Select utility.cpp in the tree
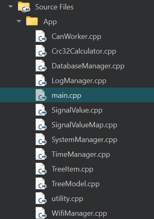This screenshot has height=219, width=154. pyautogui.click(x=67, y=199)
